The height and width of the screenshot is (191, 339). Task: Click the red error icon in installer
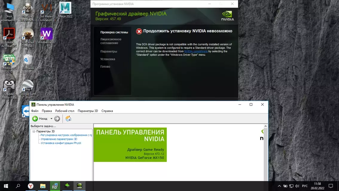139,31
